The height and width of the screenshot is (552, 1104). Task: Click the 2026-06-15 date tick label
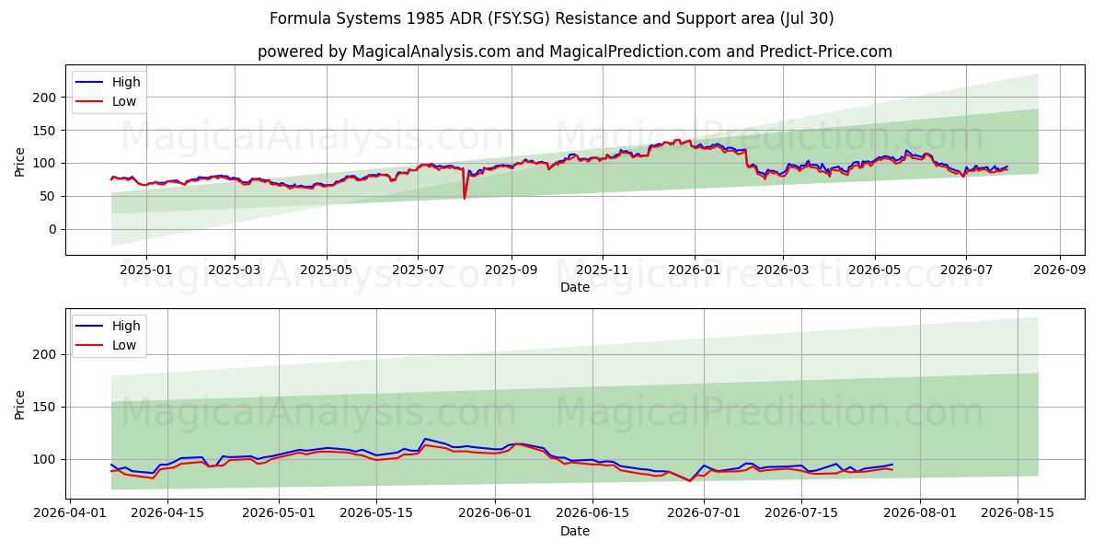pyautogui.click(x=592, y=512)
